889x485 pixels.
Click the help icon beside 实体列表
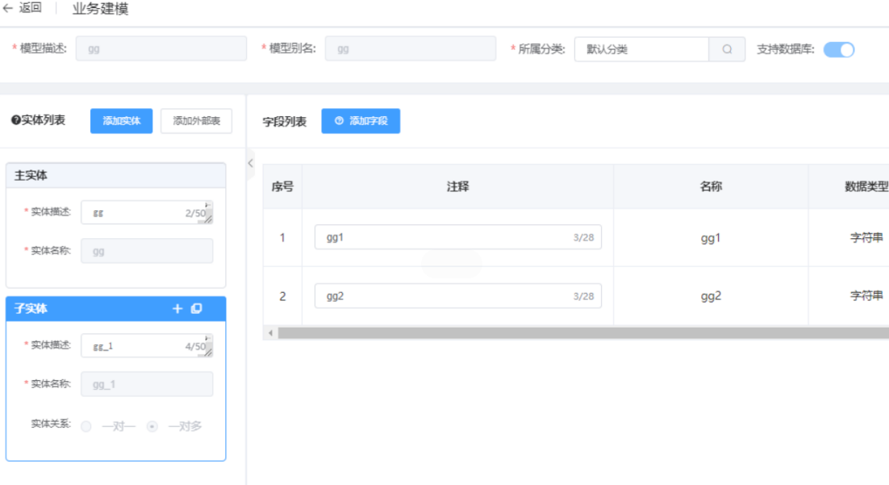click(x=15, y=121)
